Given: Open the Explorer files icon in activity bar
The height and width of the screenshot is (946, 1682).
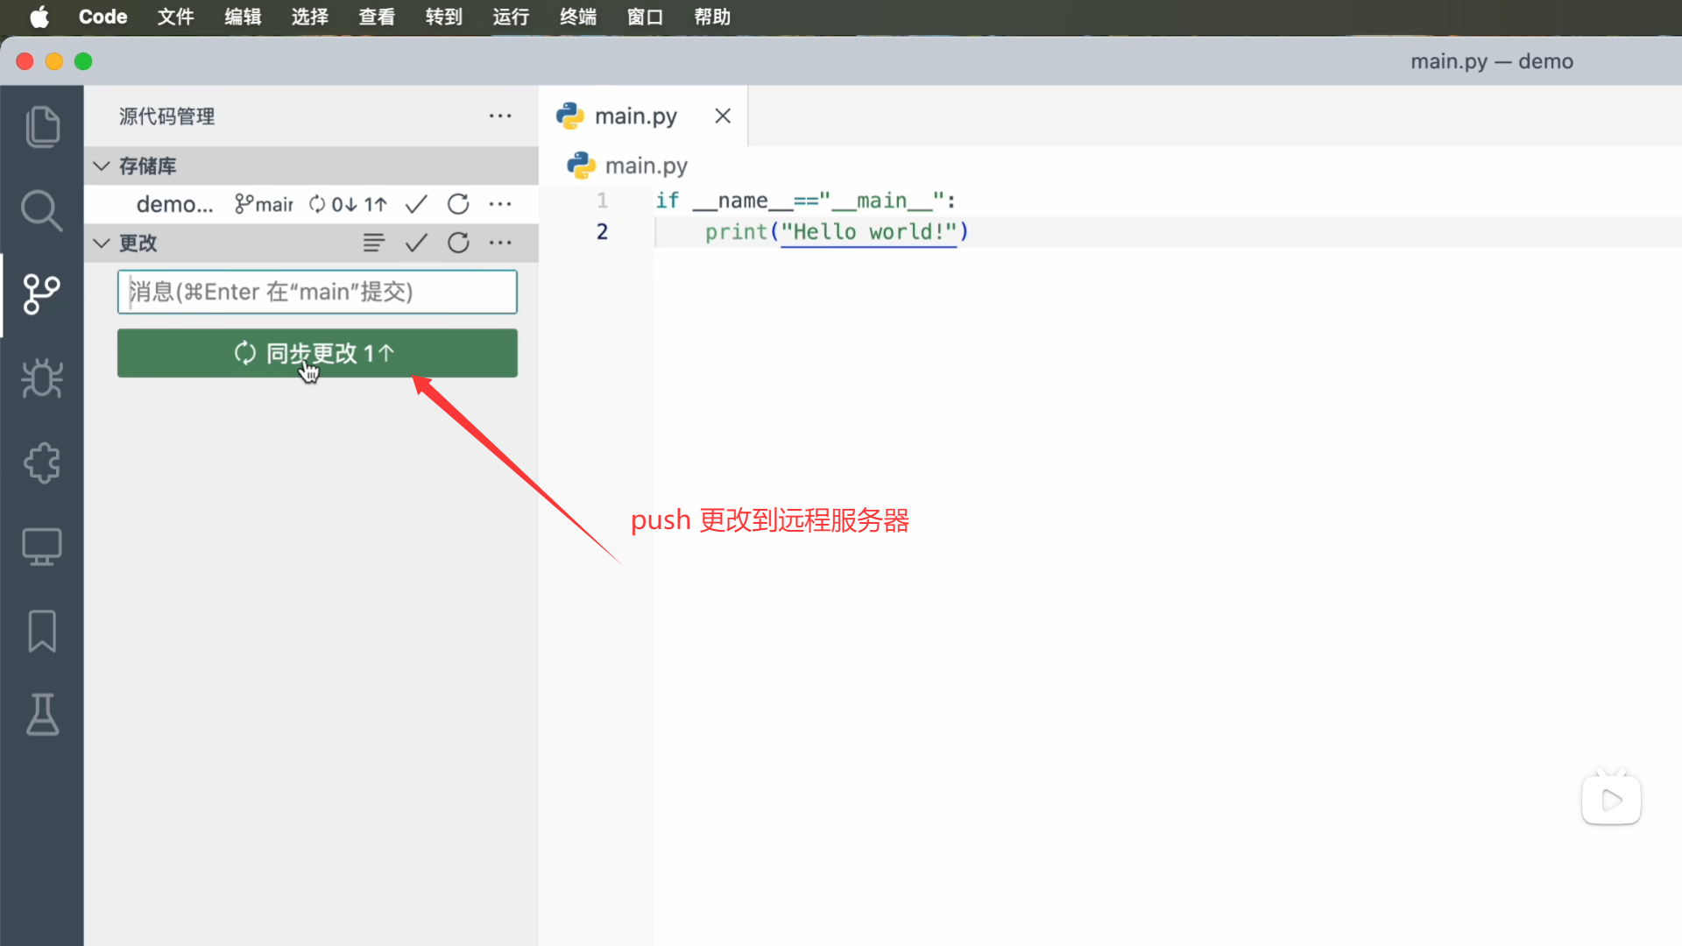Looking at the screenshot, I should [x=42, y=127].
